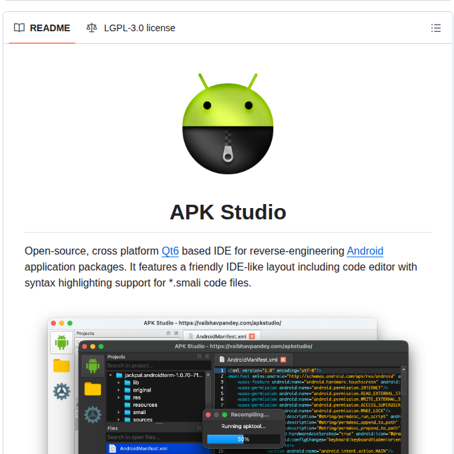
Task: Float the light window Projects panel
Action: click(x=168, y=333)
